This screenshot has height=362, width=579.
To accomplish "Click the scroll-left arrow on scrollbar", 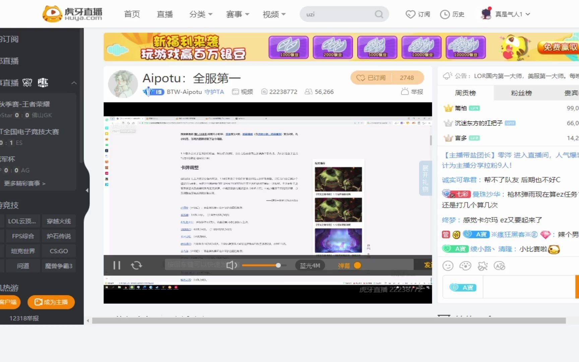I will click(88, 321).
